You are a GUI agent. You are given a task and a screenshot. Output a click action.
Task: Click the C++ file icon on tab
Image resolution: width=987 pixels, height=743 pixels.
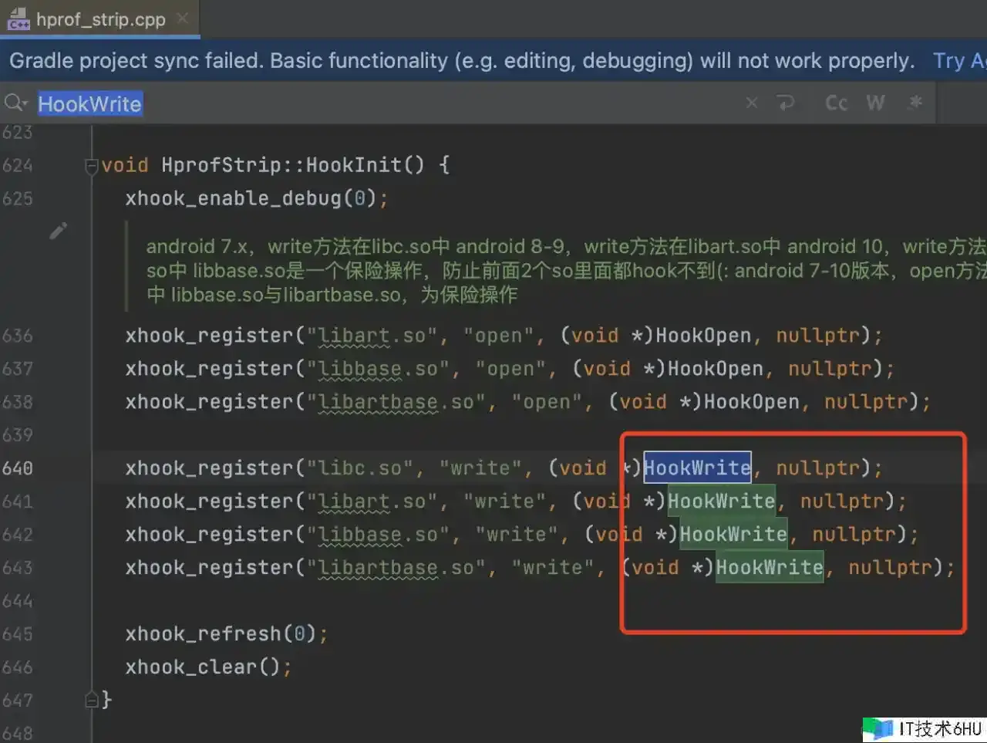[x=19, y=19]
